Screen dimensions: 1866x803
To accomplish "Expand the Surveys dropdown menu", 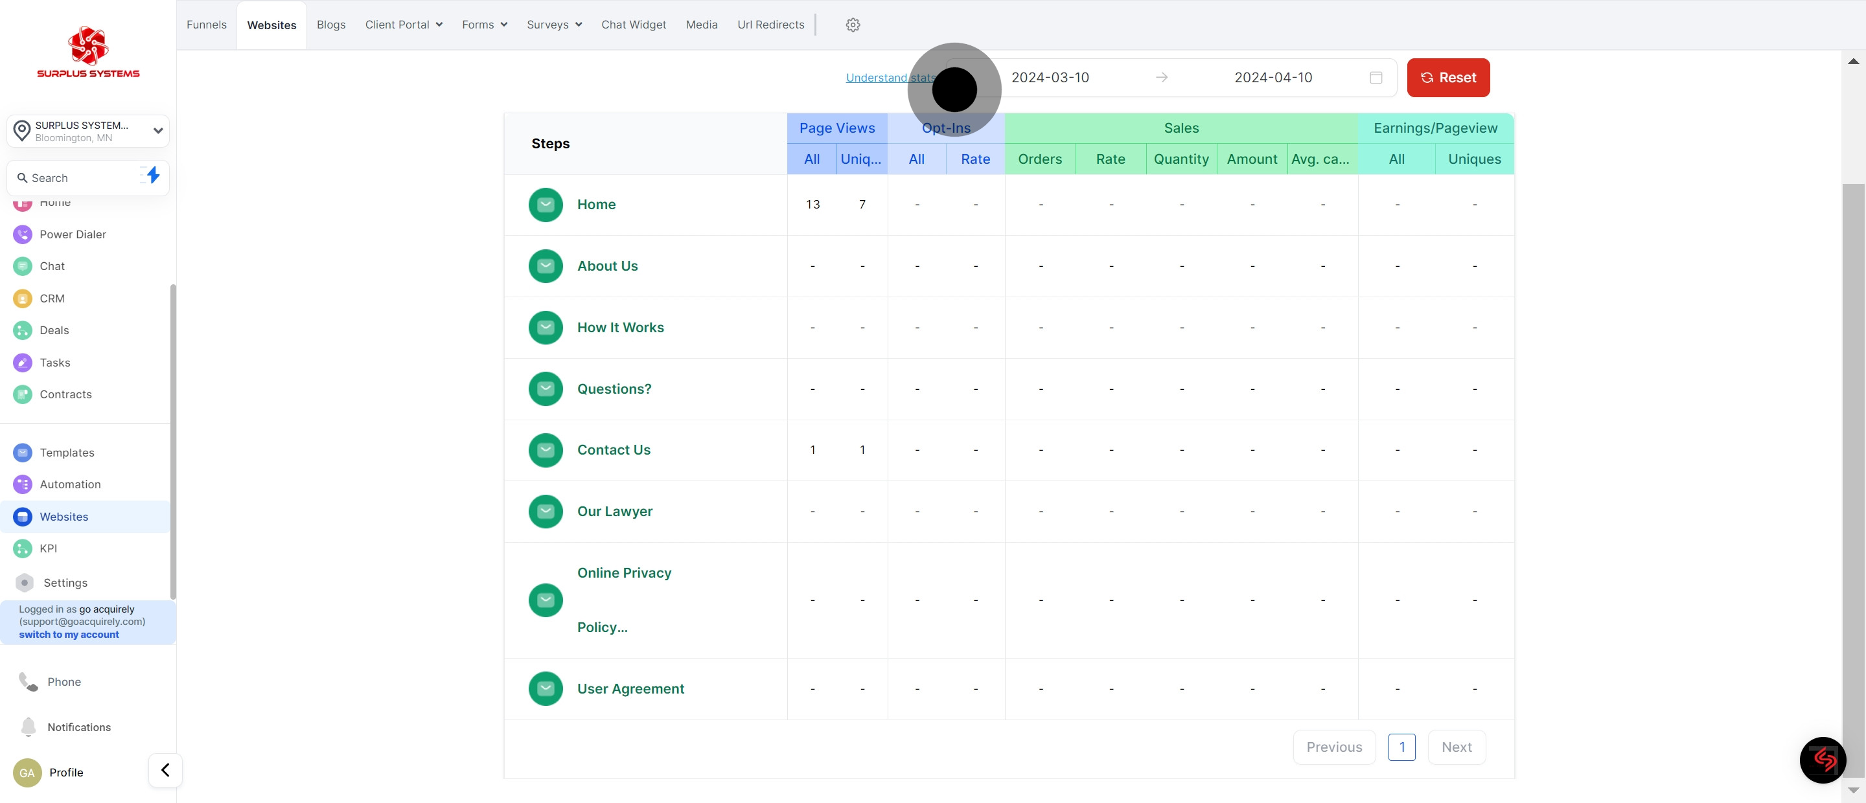I will [x=553, y=25].
